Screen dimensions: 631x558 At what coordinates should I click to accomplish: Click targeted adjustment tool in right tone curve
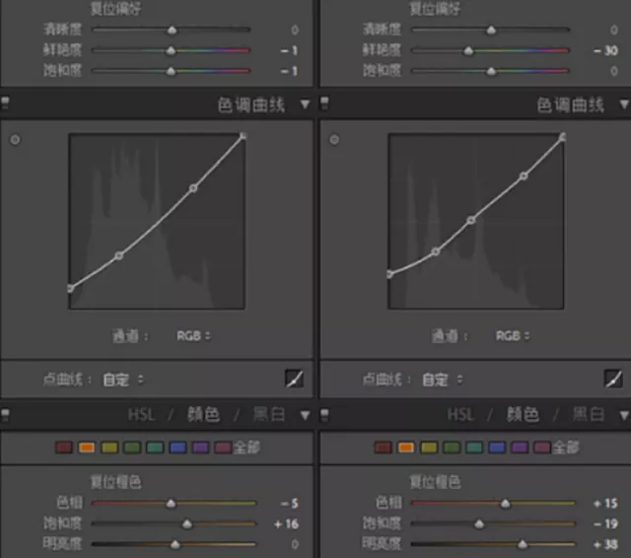[334, 140]
